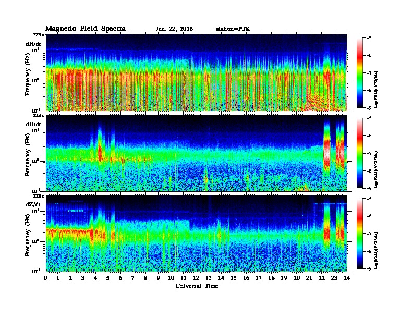The width and height of the screenshot is (413, 319).
Task: Click the dH/dt panel color bar
Action: click(x=359, y=72)
